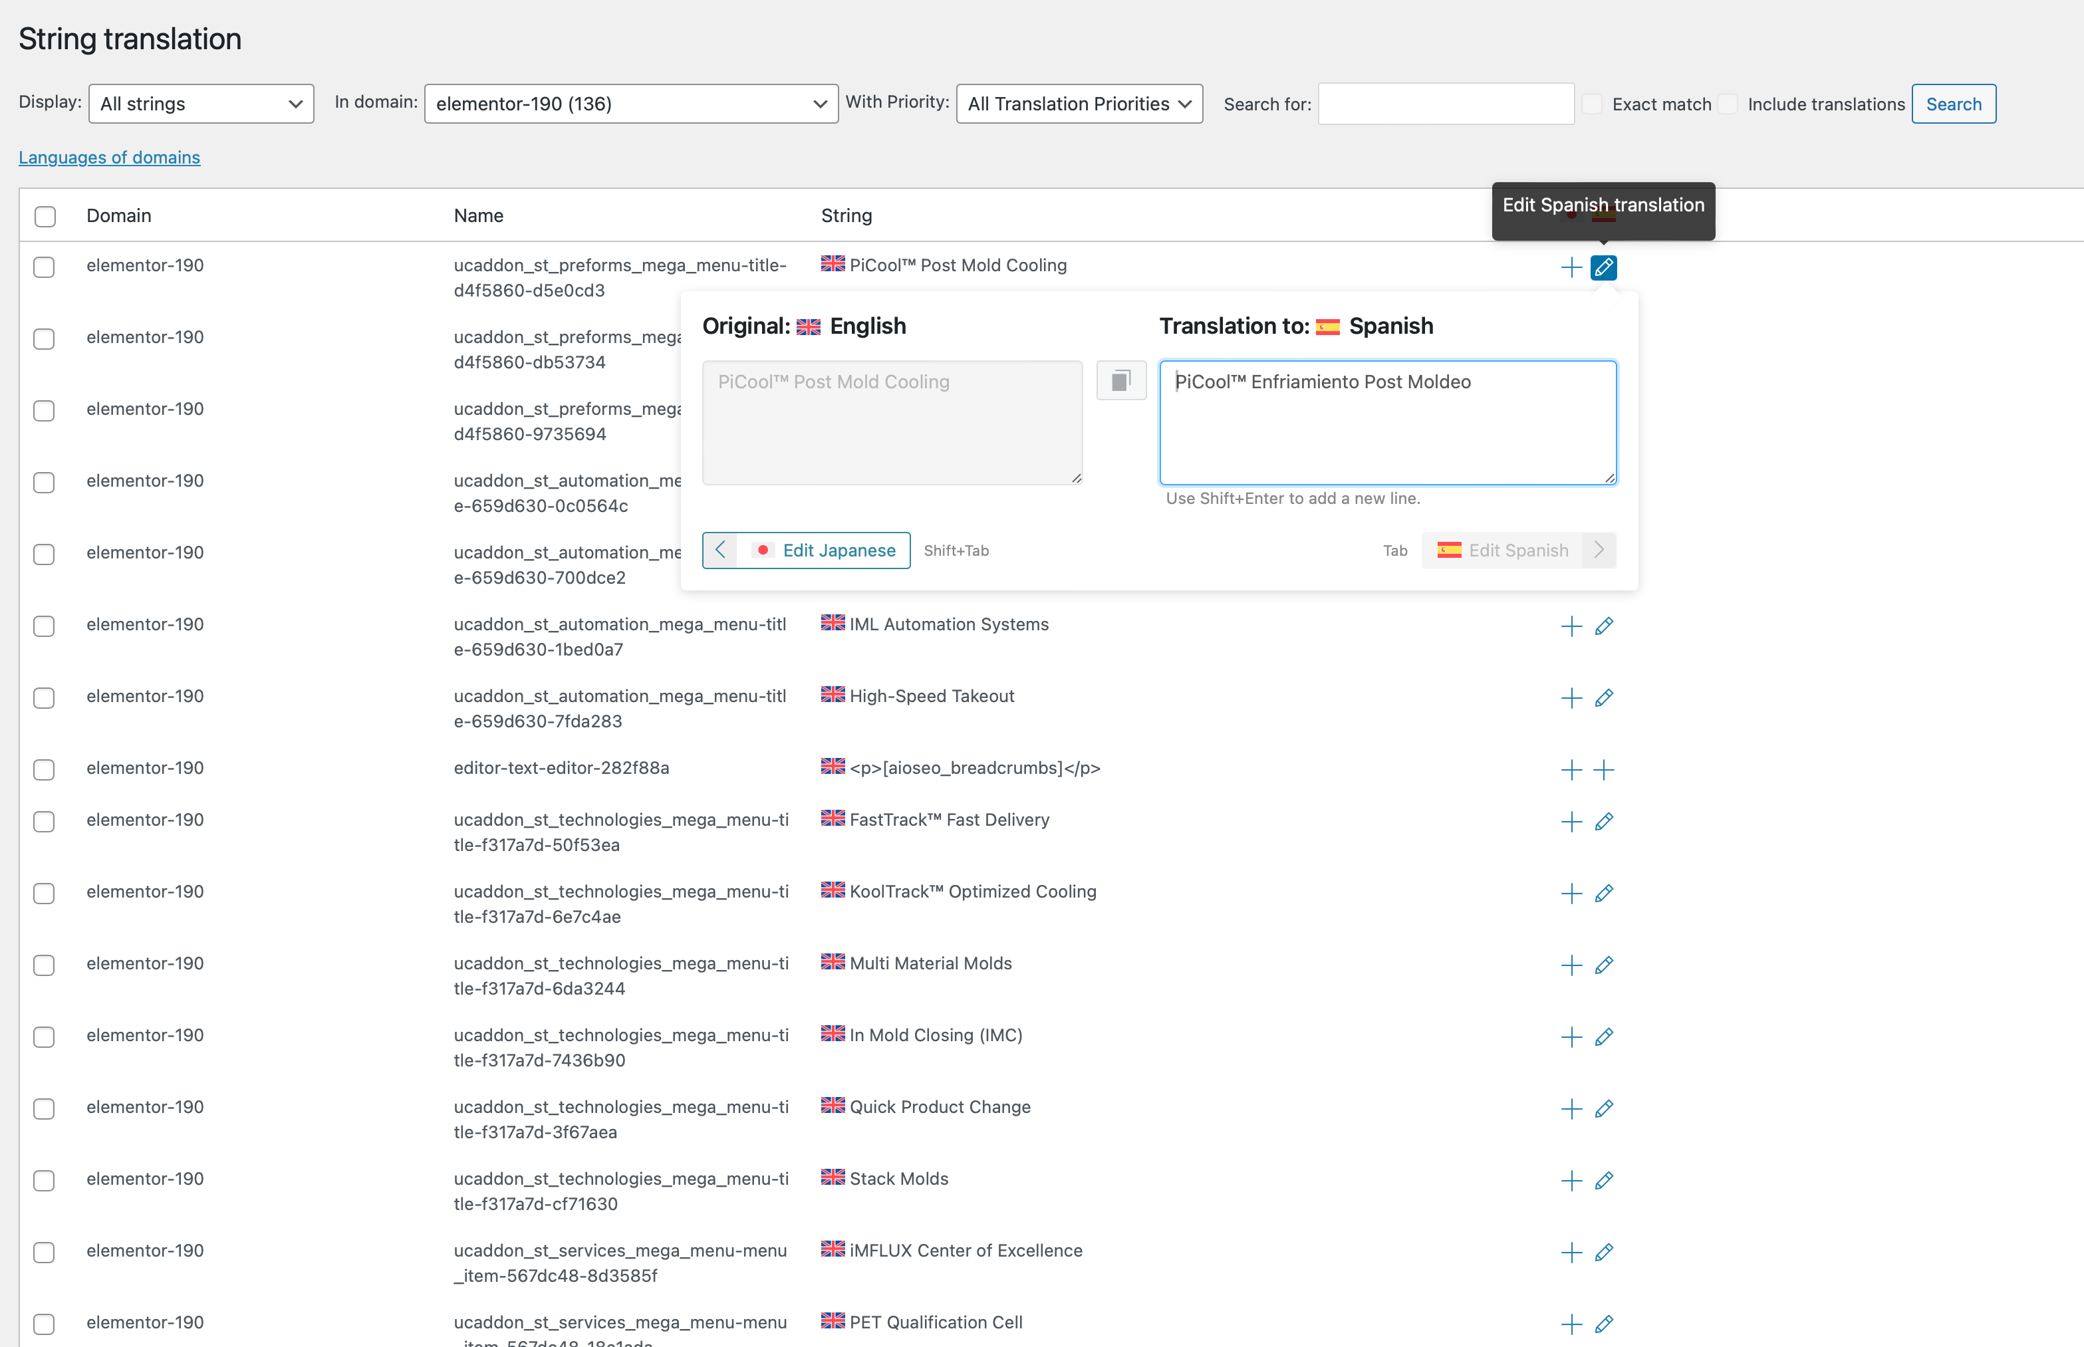
Task: Click pencil icon for IML Automation Systems
Action: tap(1603, 626)
